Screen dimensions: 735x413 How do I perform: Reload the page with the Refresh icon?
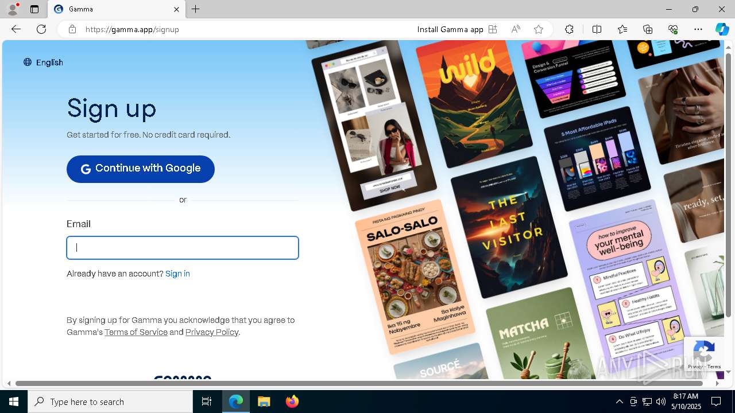click(41, 29)
